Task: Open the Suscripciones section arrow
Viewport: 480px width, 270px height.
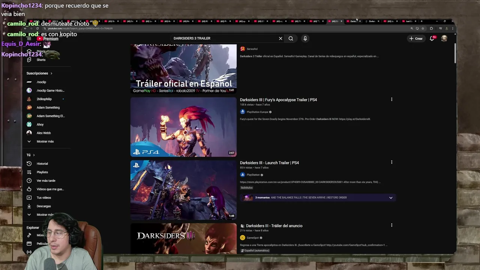Action: click(x=51, y=73)
